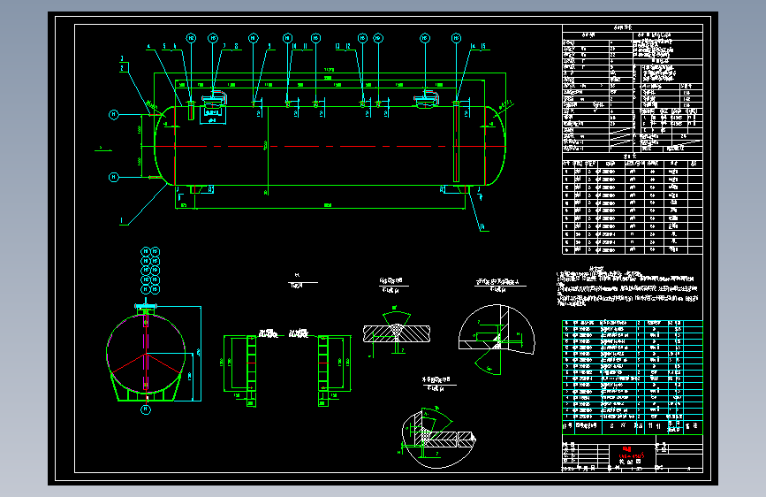Select the red horizontal centerline of the tank
766x497 pixels.
click(x=330, y=146)
